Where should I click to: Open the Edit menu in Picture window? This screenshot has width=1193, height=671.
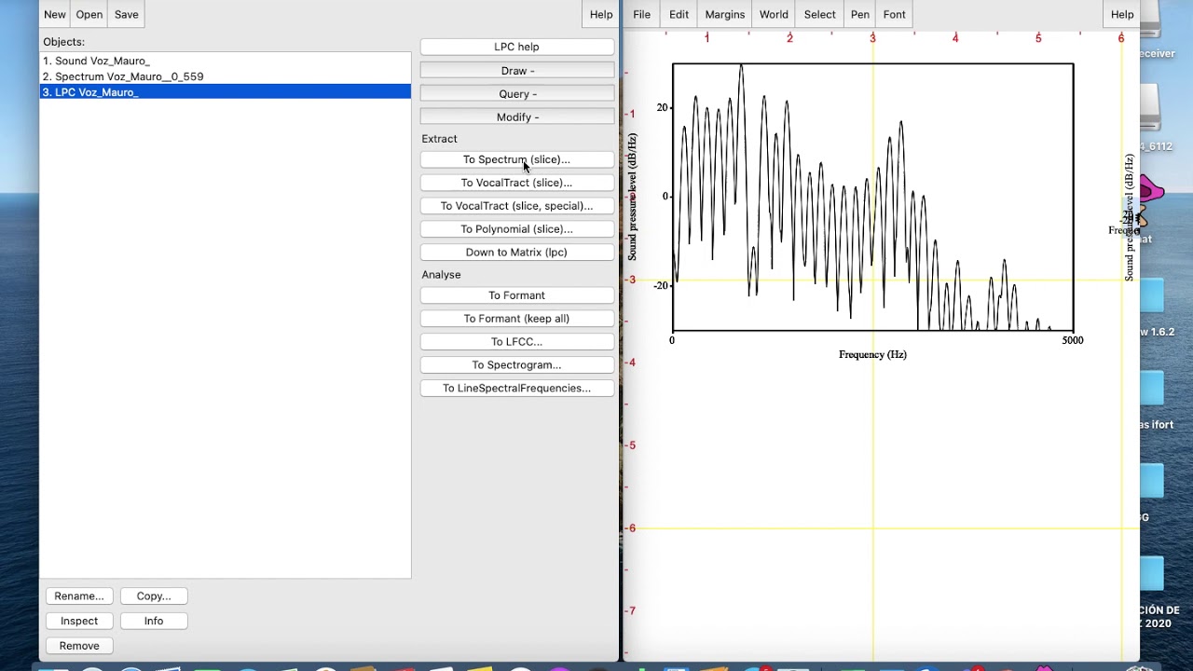pos(679,14)
